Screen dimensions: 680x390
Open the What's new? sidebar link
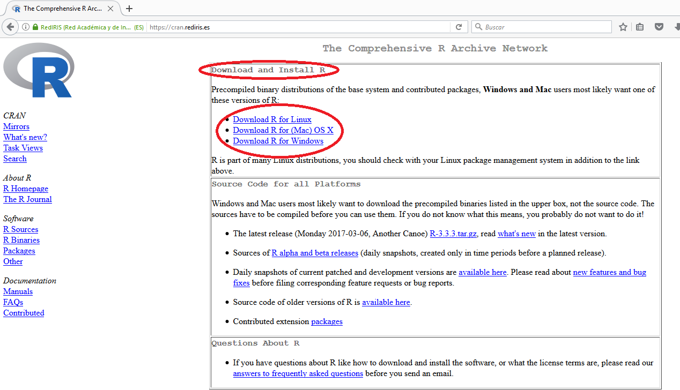pyautogui.click(x=25, y=137)
